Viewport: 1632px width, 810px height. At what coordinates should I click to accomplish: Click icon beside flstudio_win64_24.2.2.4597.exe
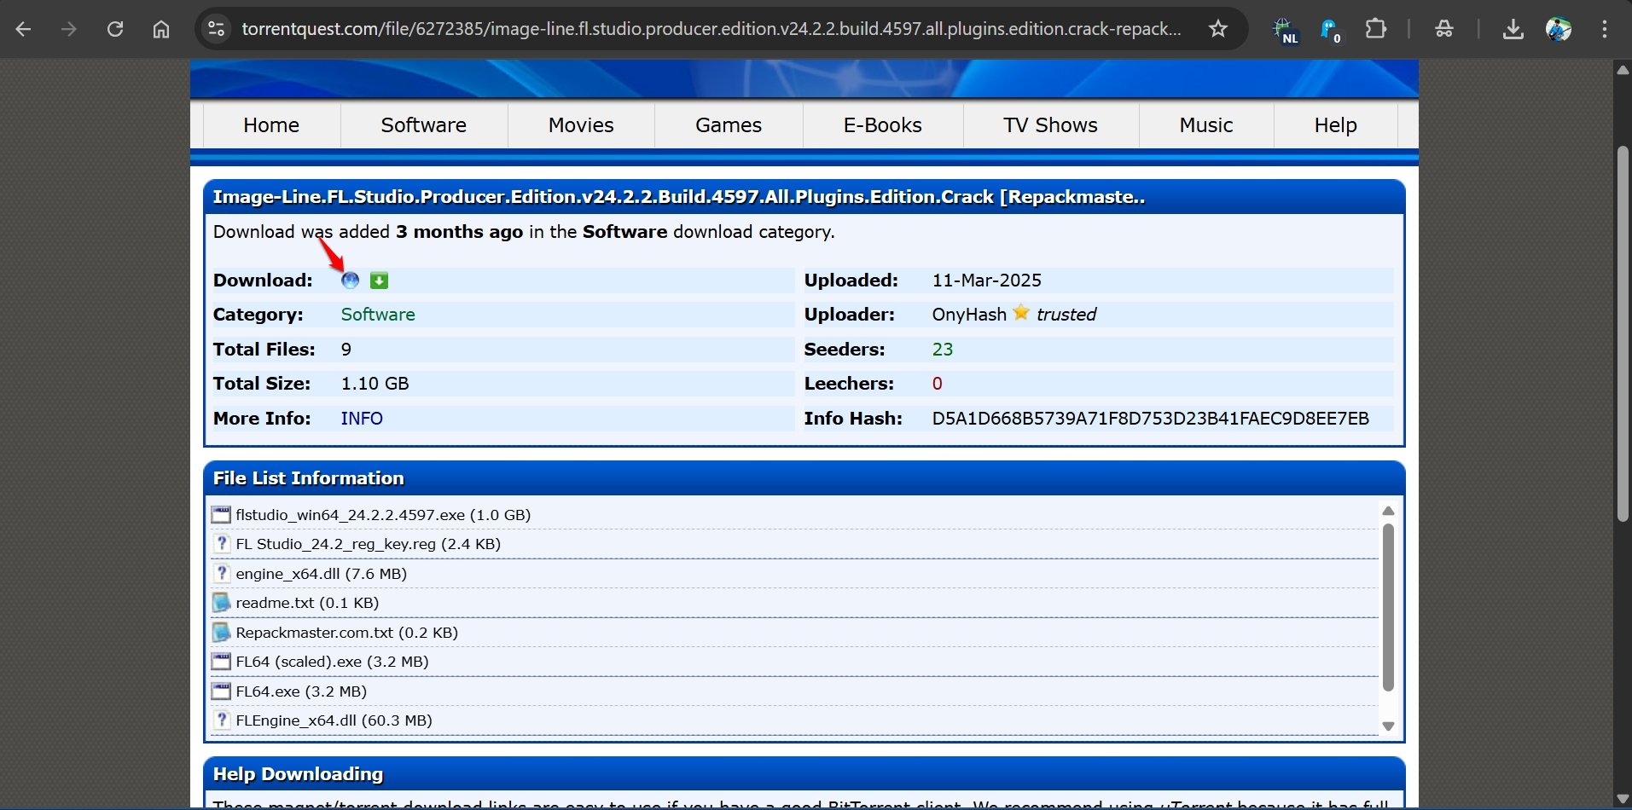click(x=221, y=515)
